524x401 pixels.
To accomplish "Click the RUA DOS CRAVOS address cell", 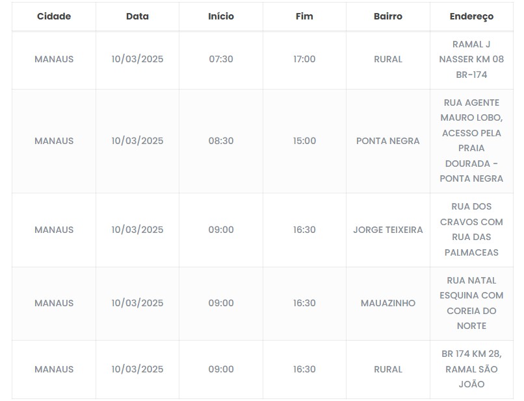I will pyautogui.click(x=471, y=230).
